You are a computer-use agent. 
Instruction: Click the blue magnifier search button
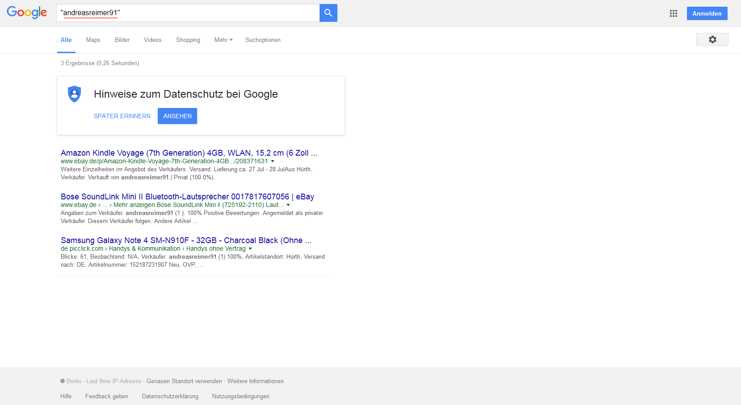[328, 13]
